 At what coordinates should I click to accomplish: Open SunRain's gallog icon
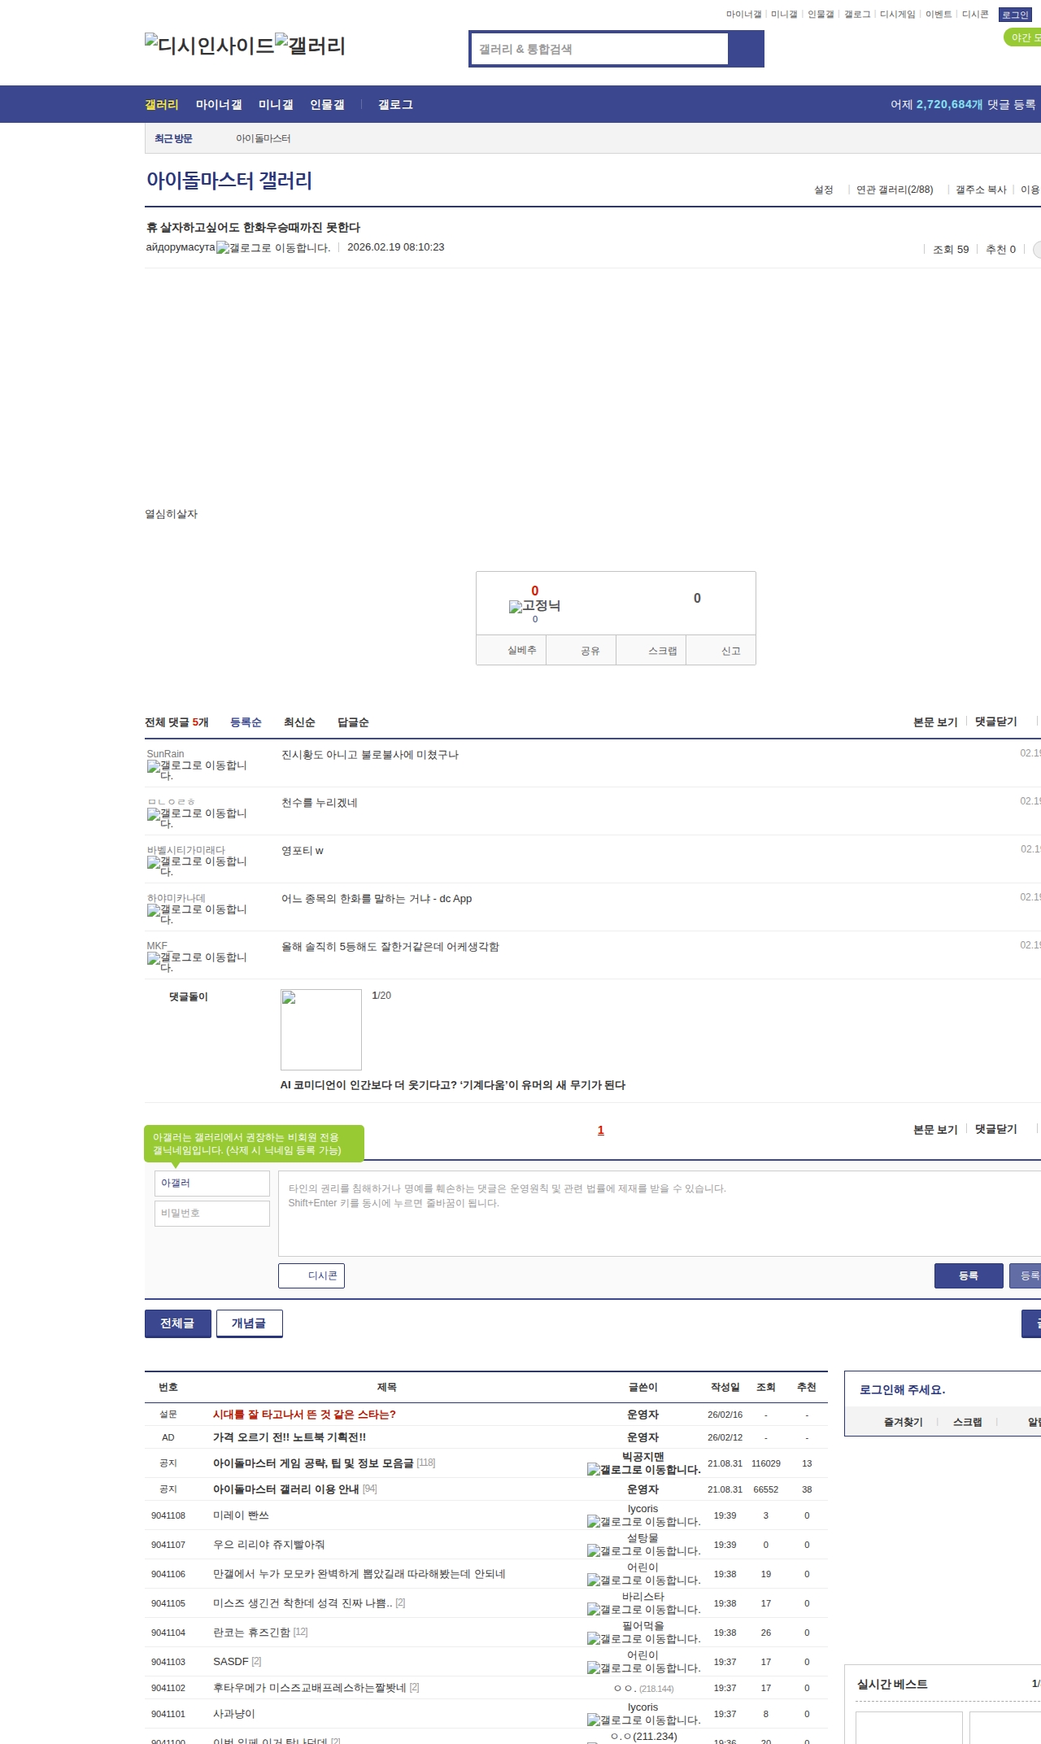point(197,770)
